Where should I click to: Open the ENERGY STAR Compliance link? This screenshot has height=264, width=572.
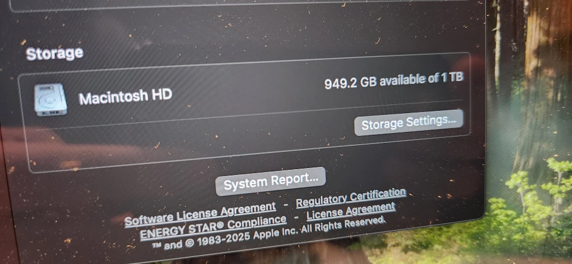213,228
